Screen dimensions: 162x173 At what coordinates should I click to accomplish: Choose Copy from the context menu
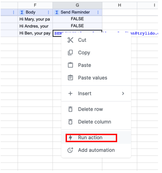96,53
